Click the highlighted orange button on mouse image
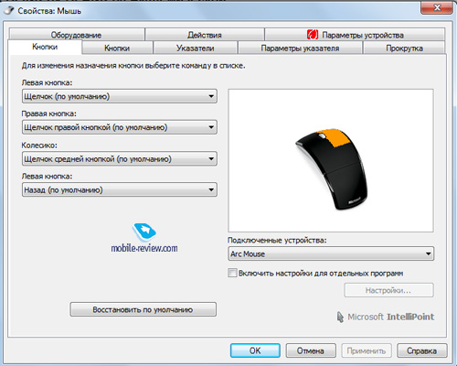The image size is (457, 366). [335, 138]
